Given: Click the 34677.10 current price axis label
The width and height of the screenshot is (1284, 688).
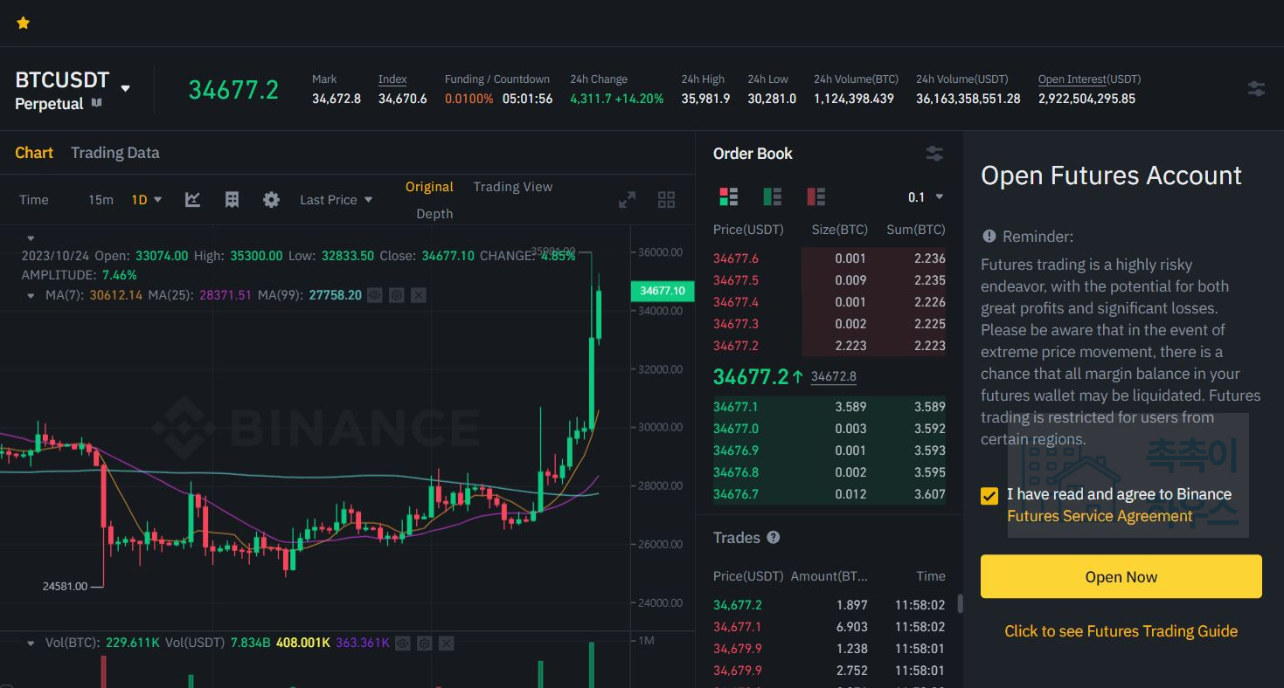Looking at the screenshot, I should tap(662, 291).
